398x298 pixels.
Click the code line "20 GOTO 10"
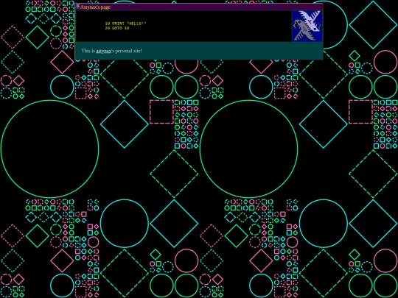coord(117,28)
